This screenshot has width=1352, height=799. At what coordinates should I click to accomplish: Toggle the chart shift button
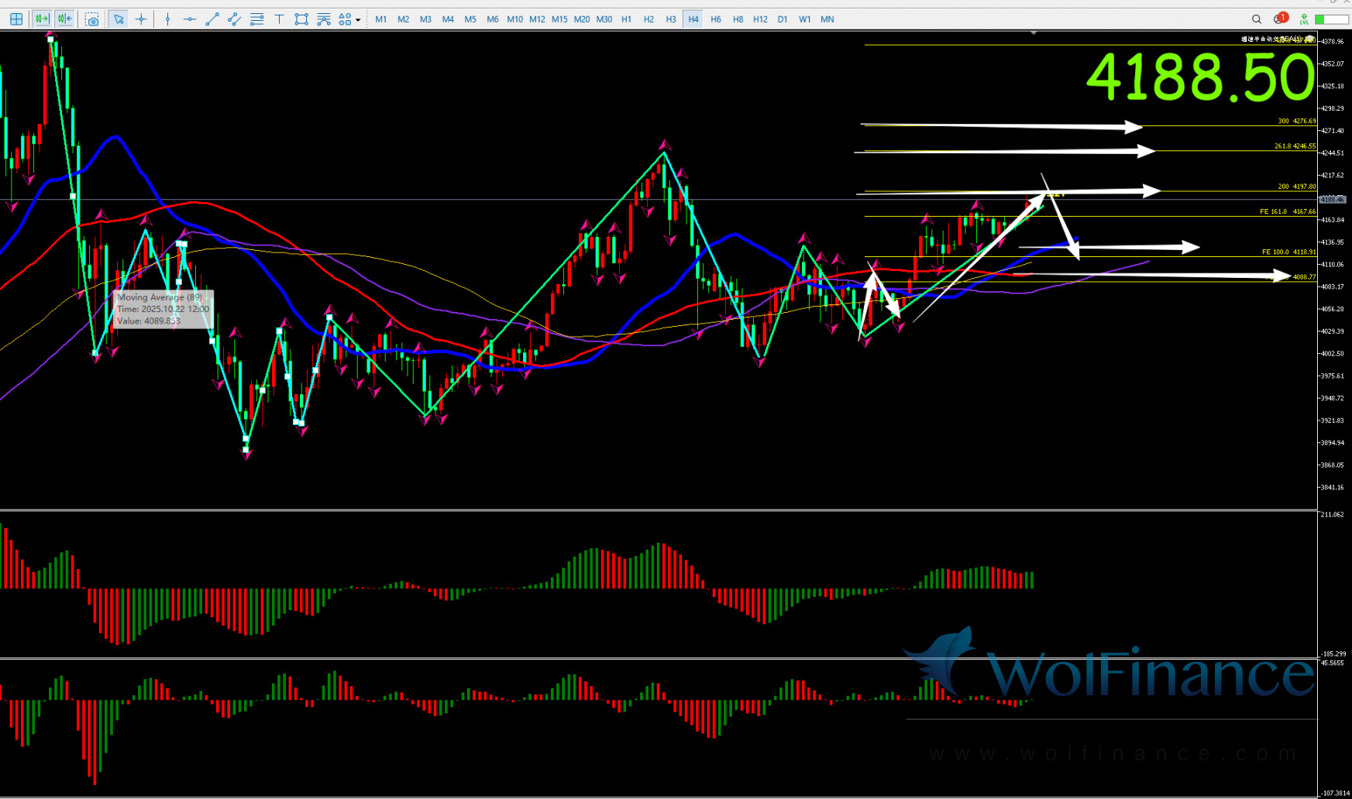point(64,19)
